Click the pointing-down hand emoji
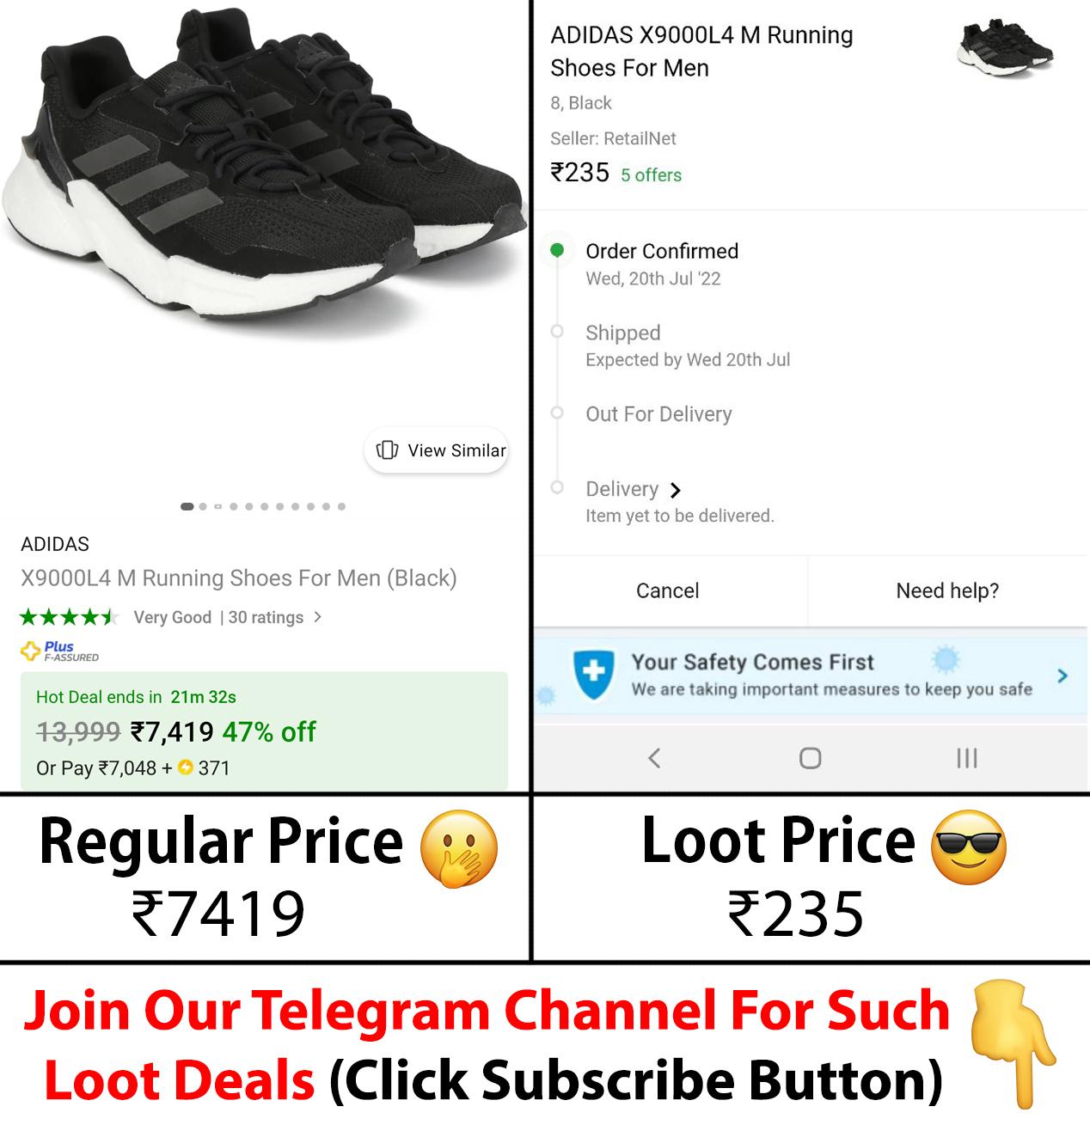This screenshot has height=1125, width=1090. pyautogui.click(x=1012, y=1043)
